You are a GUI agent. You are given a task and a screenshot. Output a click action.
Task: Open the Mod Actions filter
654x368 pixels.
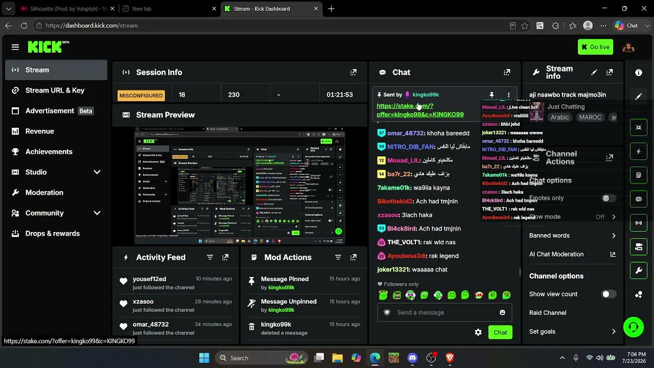click(338, 258)
